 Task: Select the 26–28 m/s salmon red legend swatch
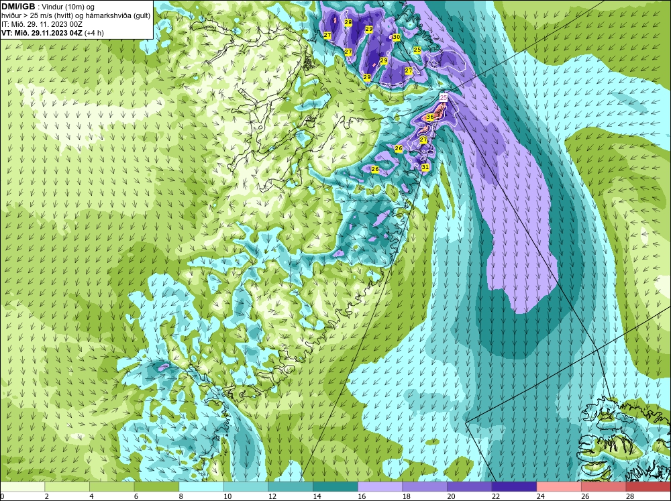(604, 486)
